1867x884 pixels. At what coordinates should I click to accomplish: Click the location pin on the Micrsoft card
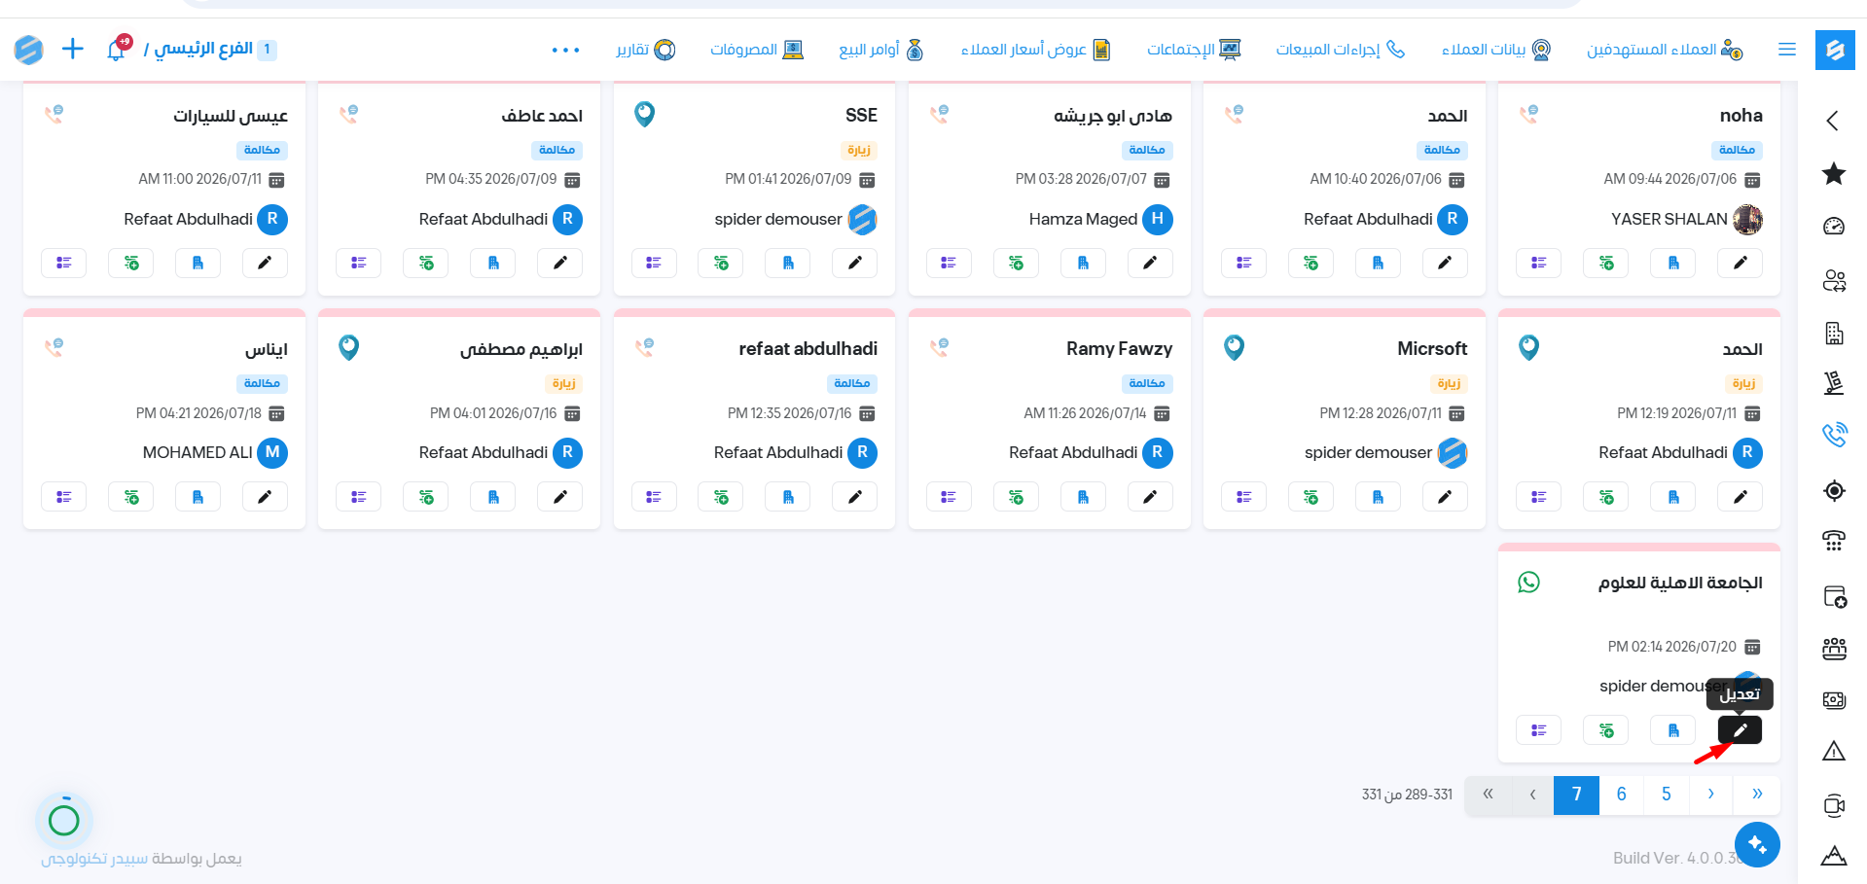(1234, 347)
